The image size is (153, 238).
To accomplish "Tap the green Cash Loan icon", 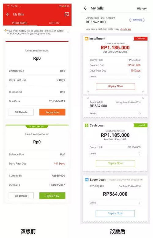I will click(87, 125).
